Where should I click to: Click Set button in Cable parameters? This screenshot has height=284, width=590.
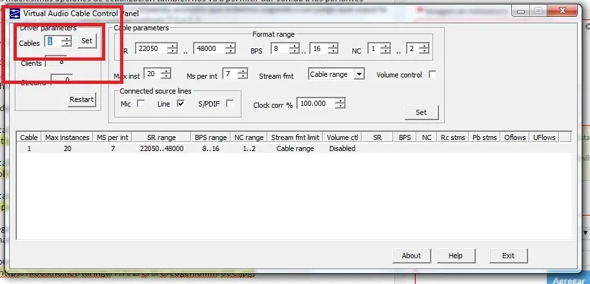422,112
